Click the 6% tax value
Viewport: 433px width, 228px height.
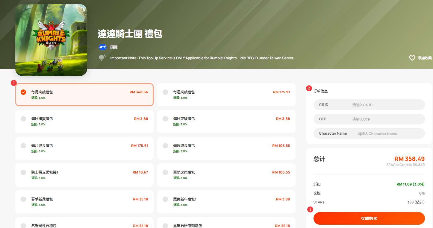pos(422,193)
